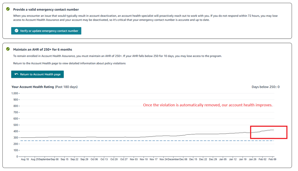Click the 500 y-axis label
This screenshot has height=171, width=298.
(16, 125)
